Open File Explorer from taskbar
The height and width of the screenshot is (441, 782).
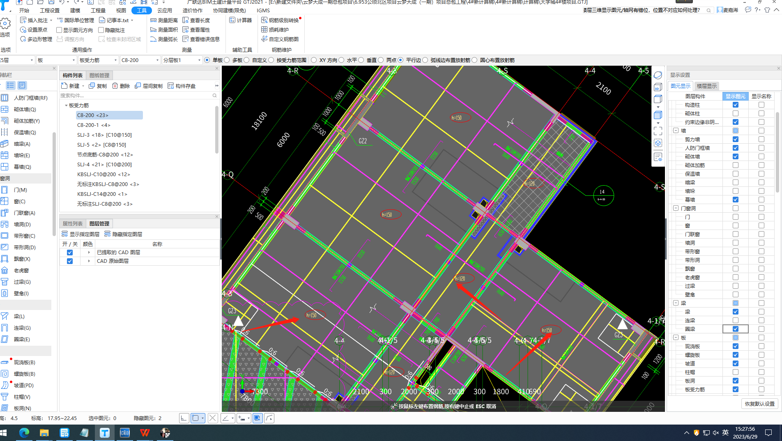[44, 433]
